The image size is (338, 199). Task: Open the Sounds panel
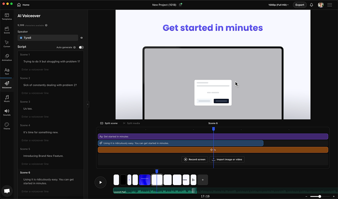[7, 112]
